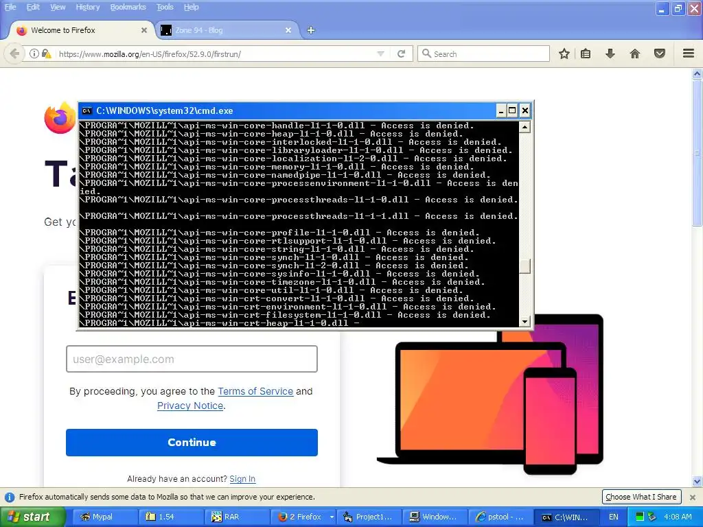Open the Terms of Service link

255,391
